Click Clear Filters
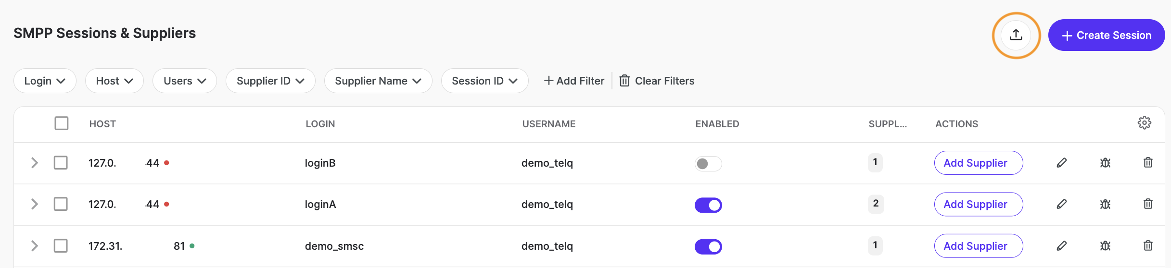This screenshot has height=268, width=1171. [x=657, y=81]
